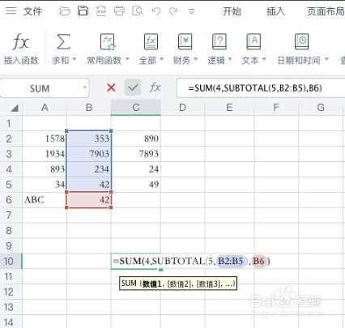Click the 常用函数 icon
This screenshot has height=328, width=345.
pyautogui.click(x=108, y=41)
